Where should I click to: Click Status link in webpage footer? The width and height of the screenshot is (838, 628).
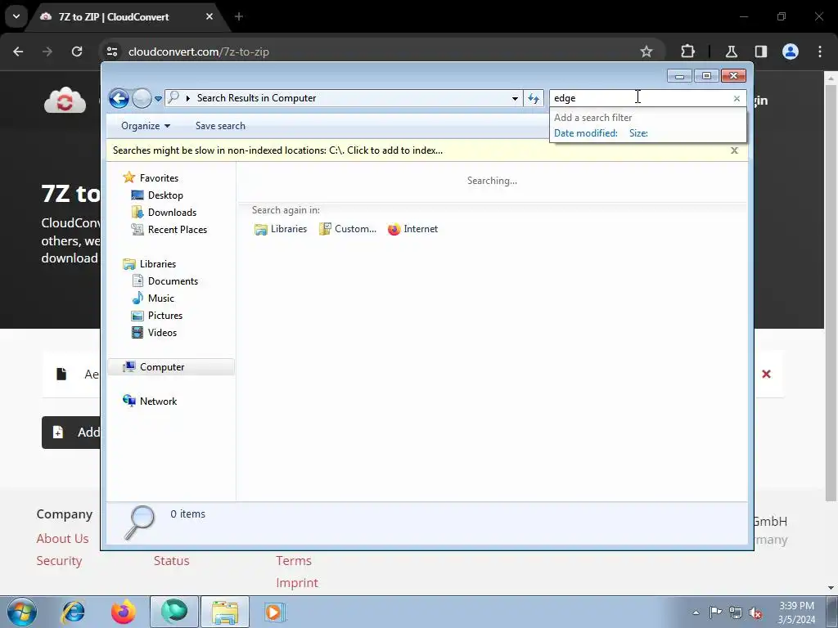[x=172, y=561]
